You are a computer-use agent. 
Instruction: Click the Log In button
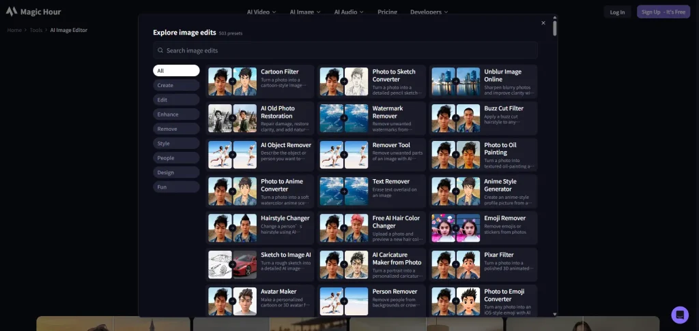click(617, 12)
